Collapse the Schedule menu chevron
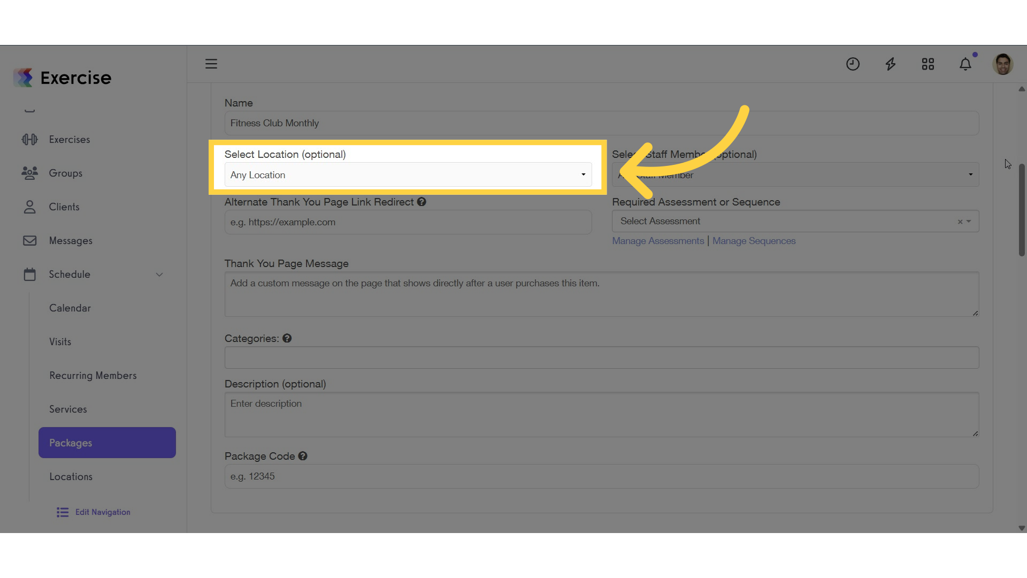 [159, 275]
